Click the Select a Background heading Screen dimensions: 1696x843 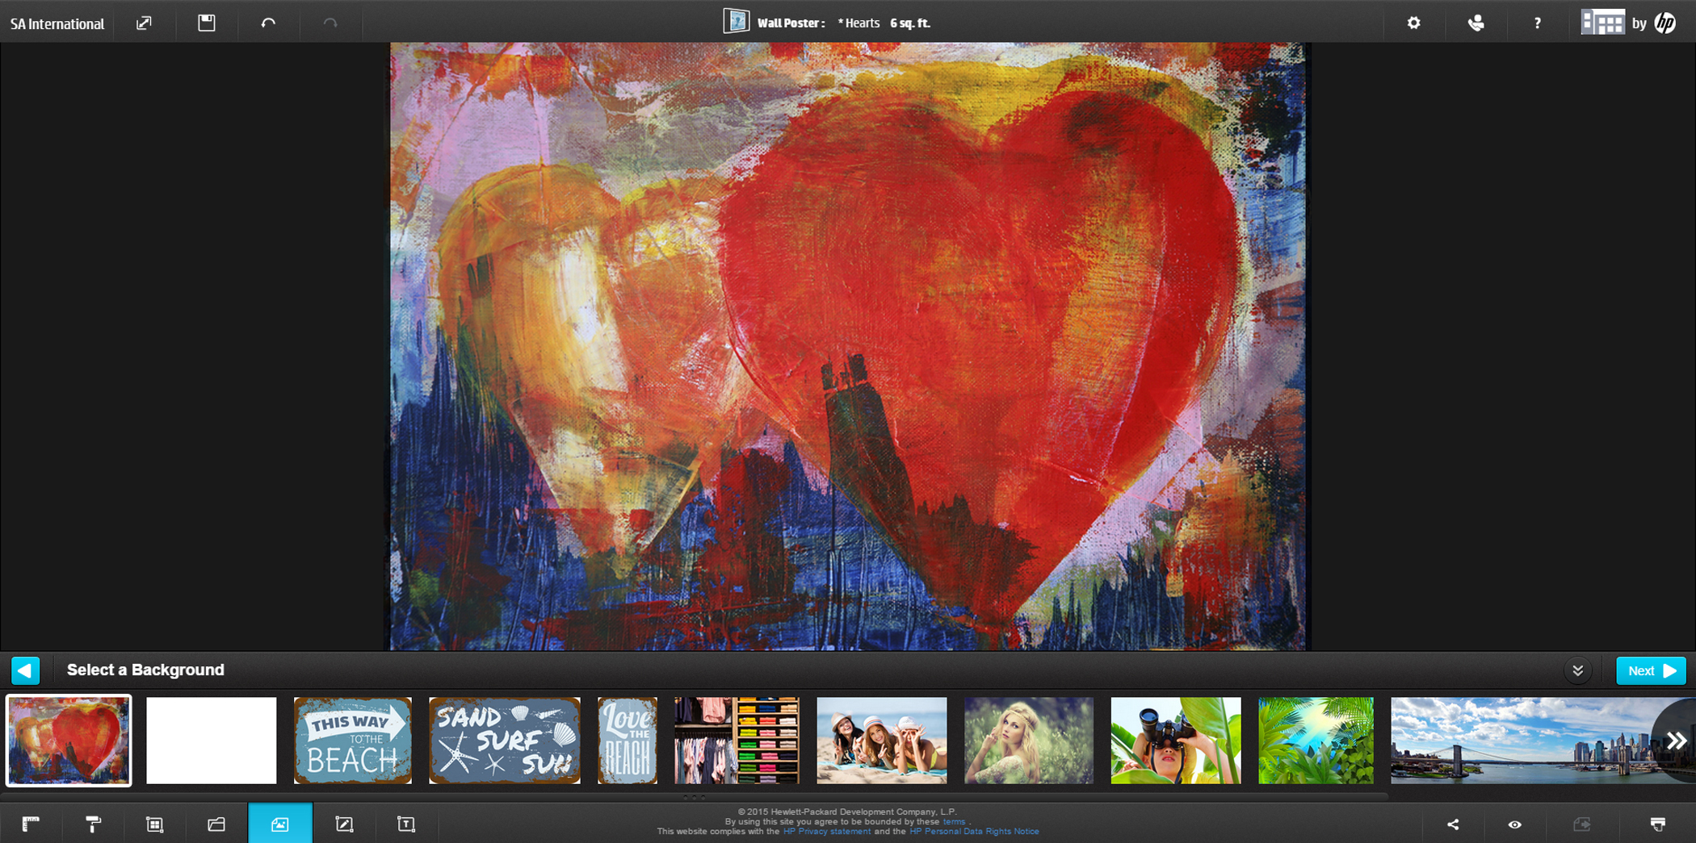145,670
